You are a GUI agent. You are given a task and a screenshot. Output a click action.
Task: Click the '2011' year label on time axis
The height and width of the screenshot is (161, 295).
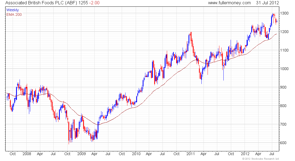[191, 154]
